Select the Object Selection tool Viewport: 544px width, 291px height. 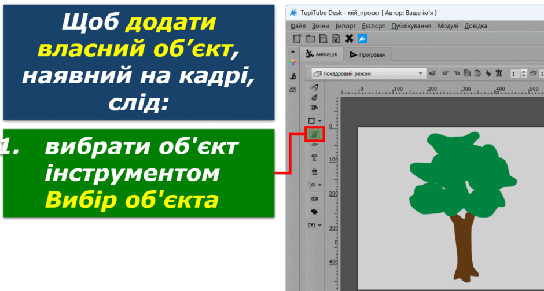click(x=314, y=134)
